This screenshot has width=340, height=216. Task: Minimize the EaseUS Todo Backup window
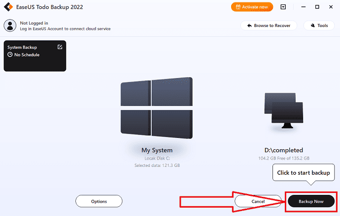304,7
